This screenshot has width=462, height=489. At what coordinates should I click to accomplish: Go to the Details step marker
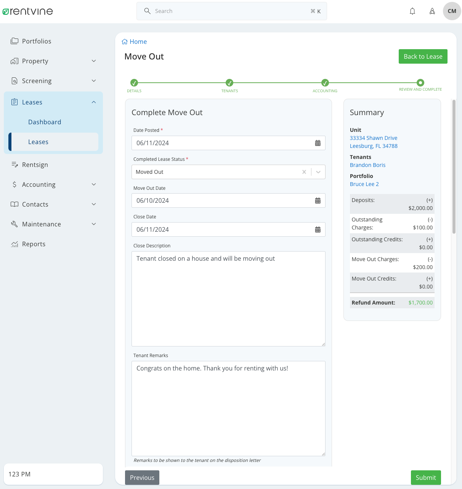(x=134, y=83)
